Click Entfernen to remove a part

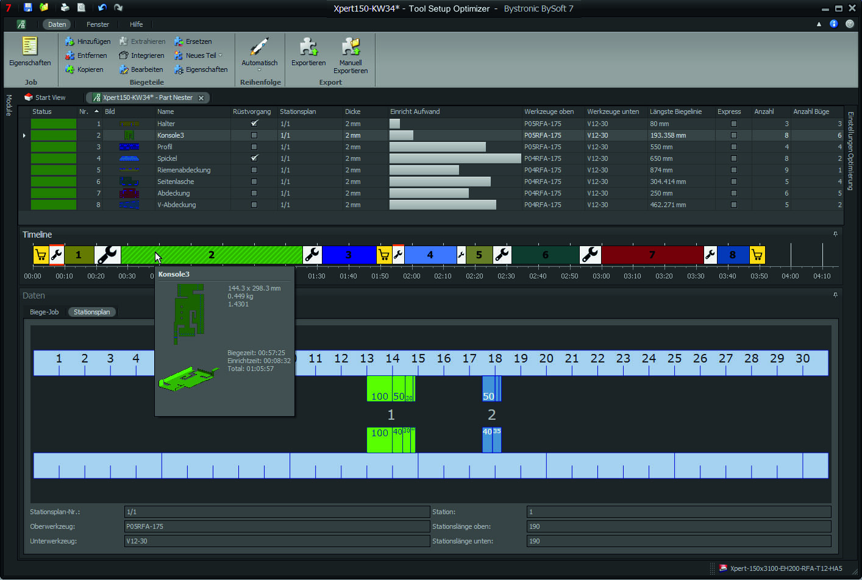point(86,55)
